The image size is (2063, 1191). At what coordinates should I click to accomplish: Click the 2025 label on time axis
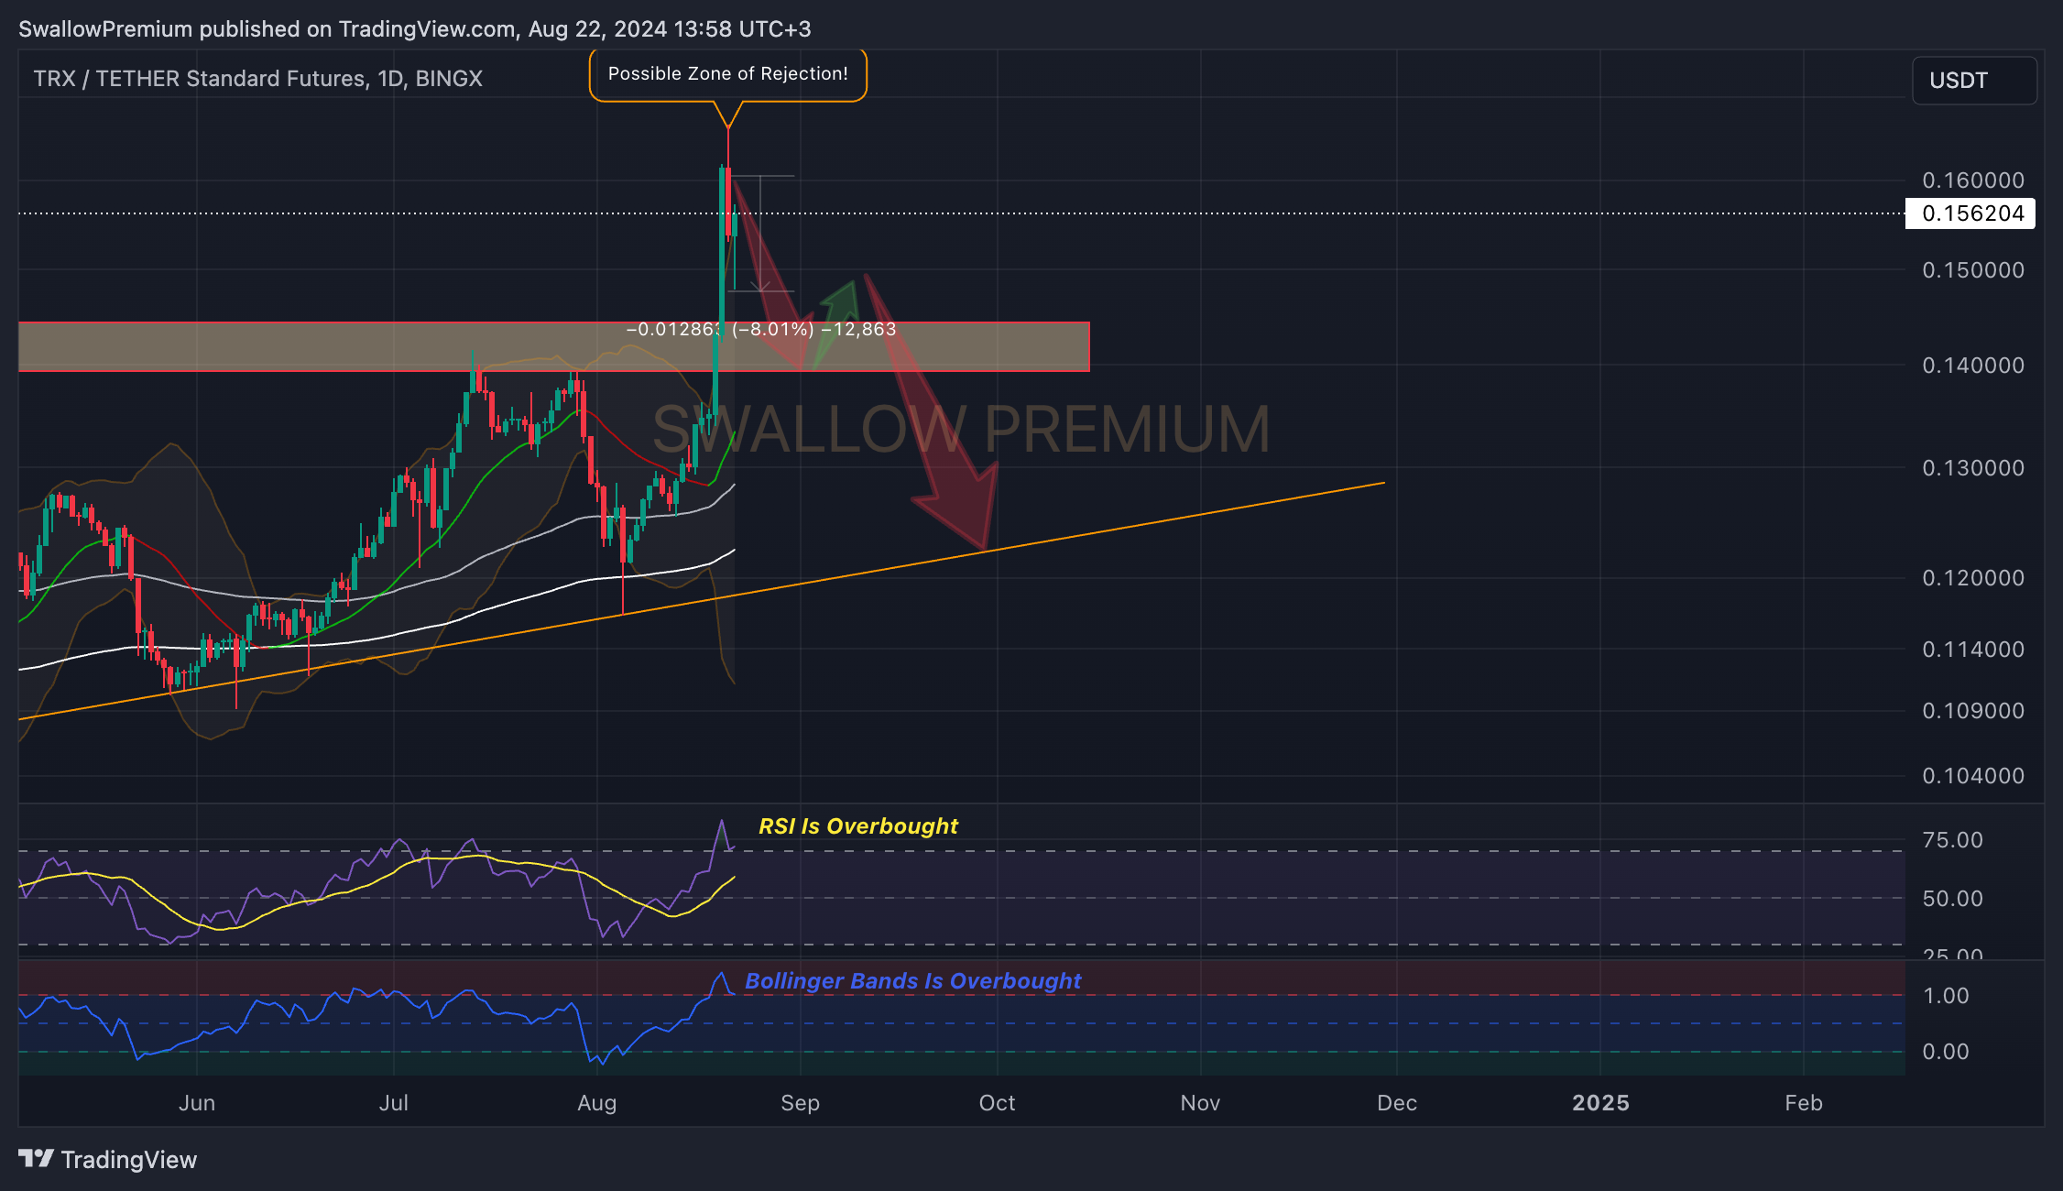pyautogui.click(x=1600, y=1103)
